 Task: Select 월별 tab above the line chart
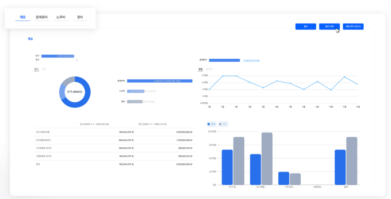(x=200, y=69)
